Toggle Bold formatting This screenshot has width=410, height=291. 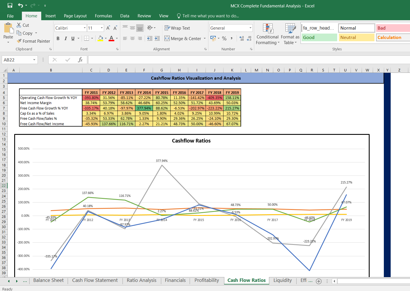(58, 38)
